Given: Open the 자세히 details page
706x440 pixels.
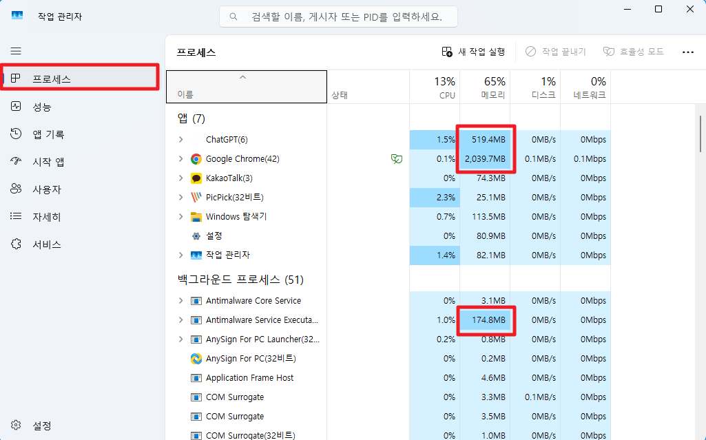Looking at the screenshot, I should (46, 217).
